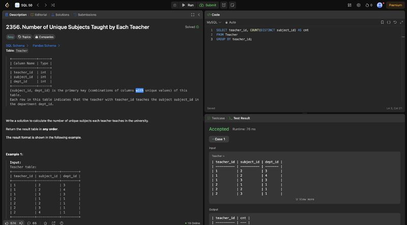Submit the solution
The height and width of the screenshot is (225, 407).
(208, 5)
